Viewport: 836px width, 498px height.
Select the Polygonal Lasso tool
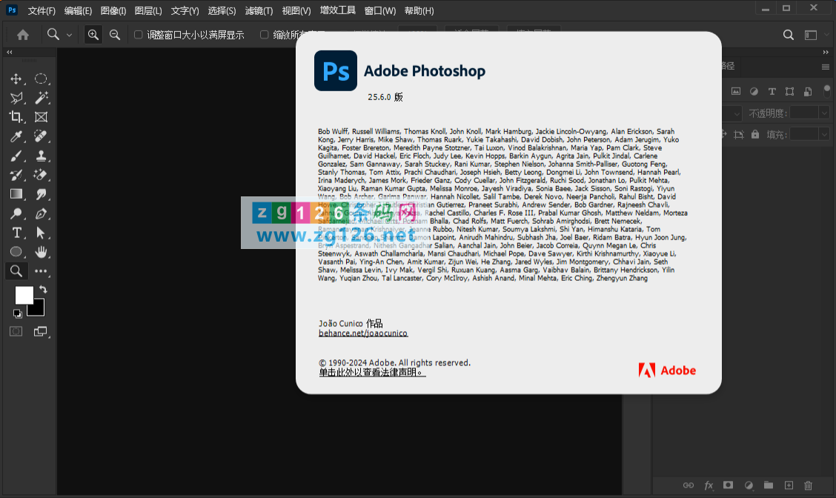coord(16,98)
